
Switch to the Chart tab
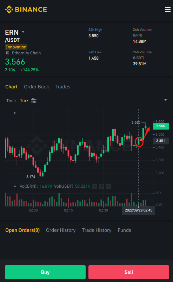coord(11,87)
